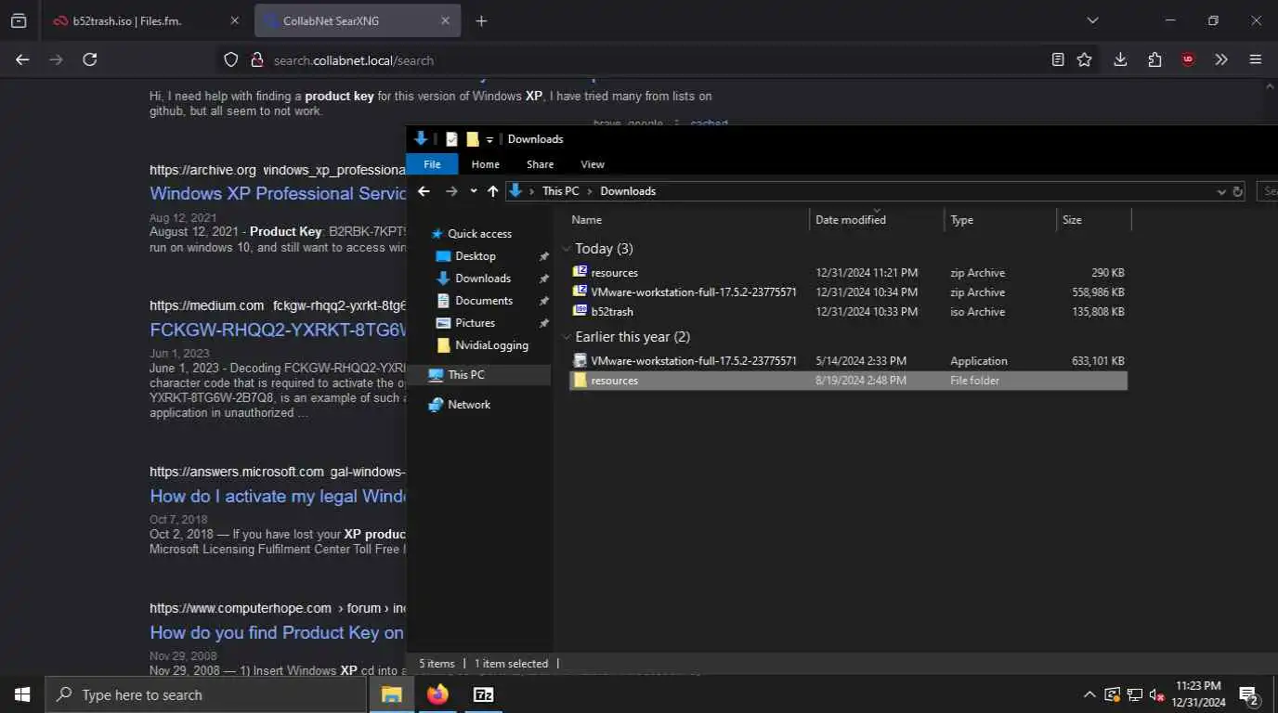Go back in File Explorer
This screenshot has width=1278, height=713.
(x=424, y=191)
